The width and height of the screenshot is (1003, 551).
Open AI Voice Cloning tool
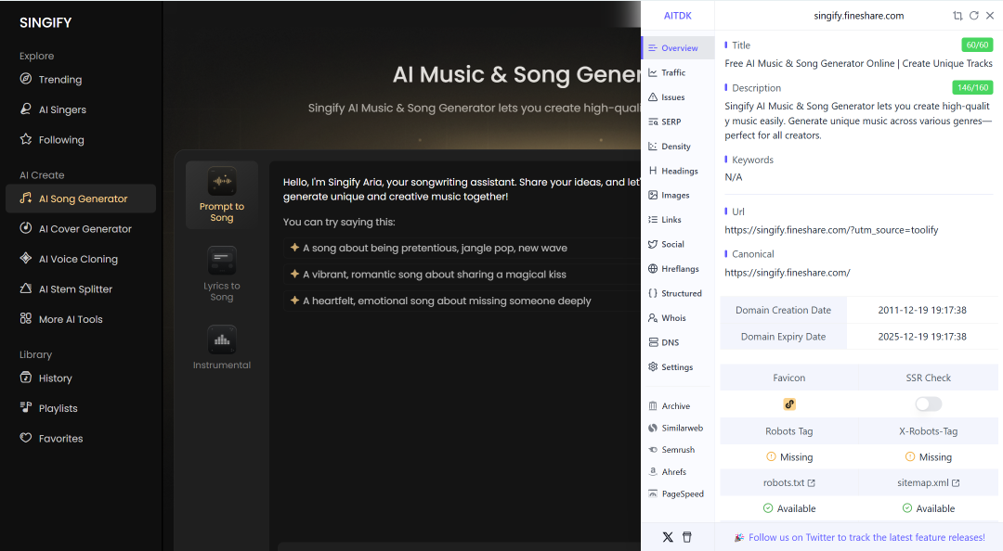[69, 259]
